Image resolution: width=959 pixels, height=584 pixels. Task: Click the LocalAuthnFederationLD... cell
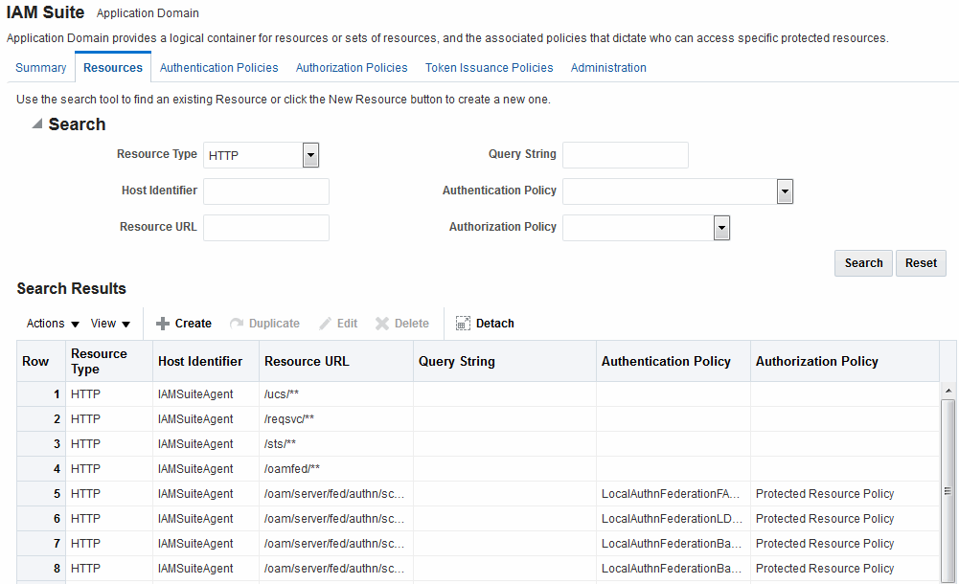coord(672,519)
